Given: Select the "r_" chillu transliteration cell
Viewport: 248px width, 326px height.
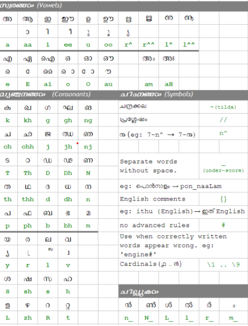Looking at the screenshot, I should 209,318.
